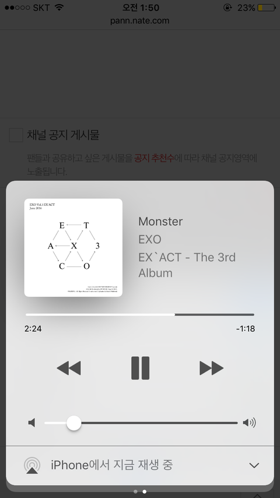
Task: Tap the Wi-Fi icon in status bar
Action: [x=59, y=8]
